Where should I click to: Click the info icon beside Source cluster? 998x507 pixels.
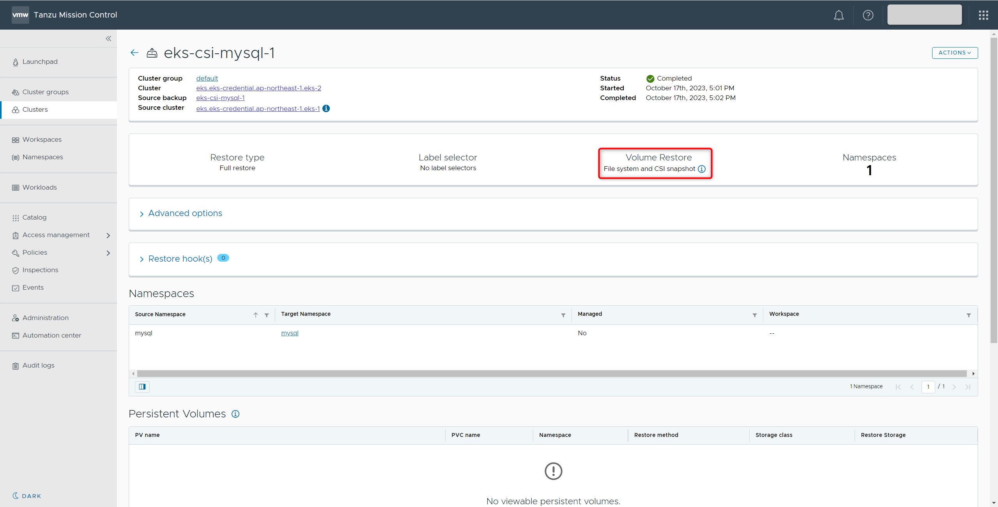point(326,109)
